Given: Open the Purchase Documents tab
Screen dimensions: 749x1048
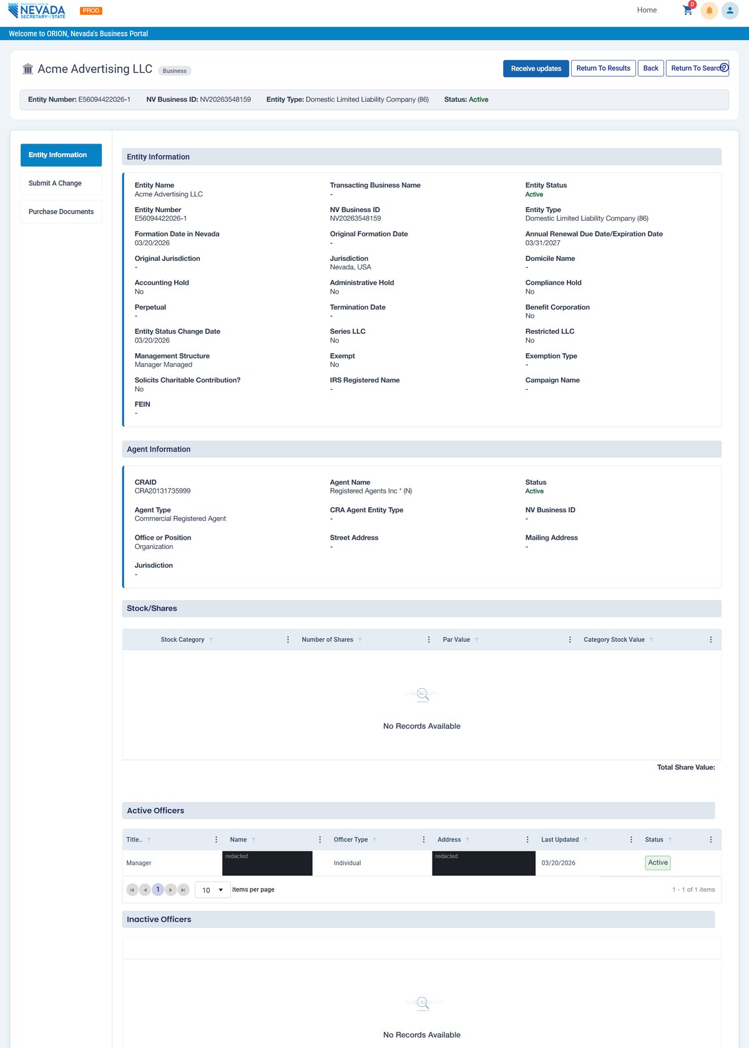Looking at the screenshot, I should [x=61, y=212].
